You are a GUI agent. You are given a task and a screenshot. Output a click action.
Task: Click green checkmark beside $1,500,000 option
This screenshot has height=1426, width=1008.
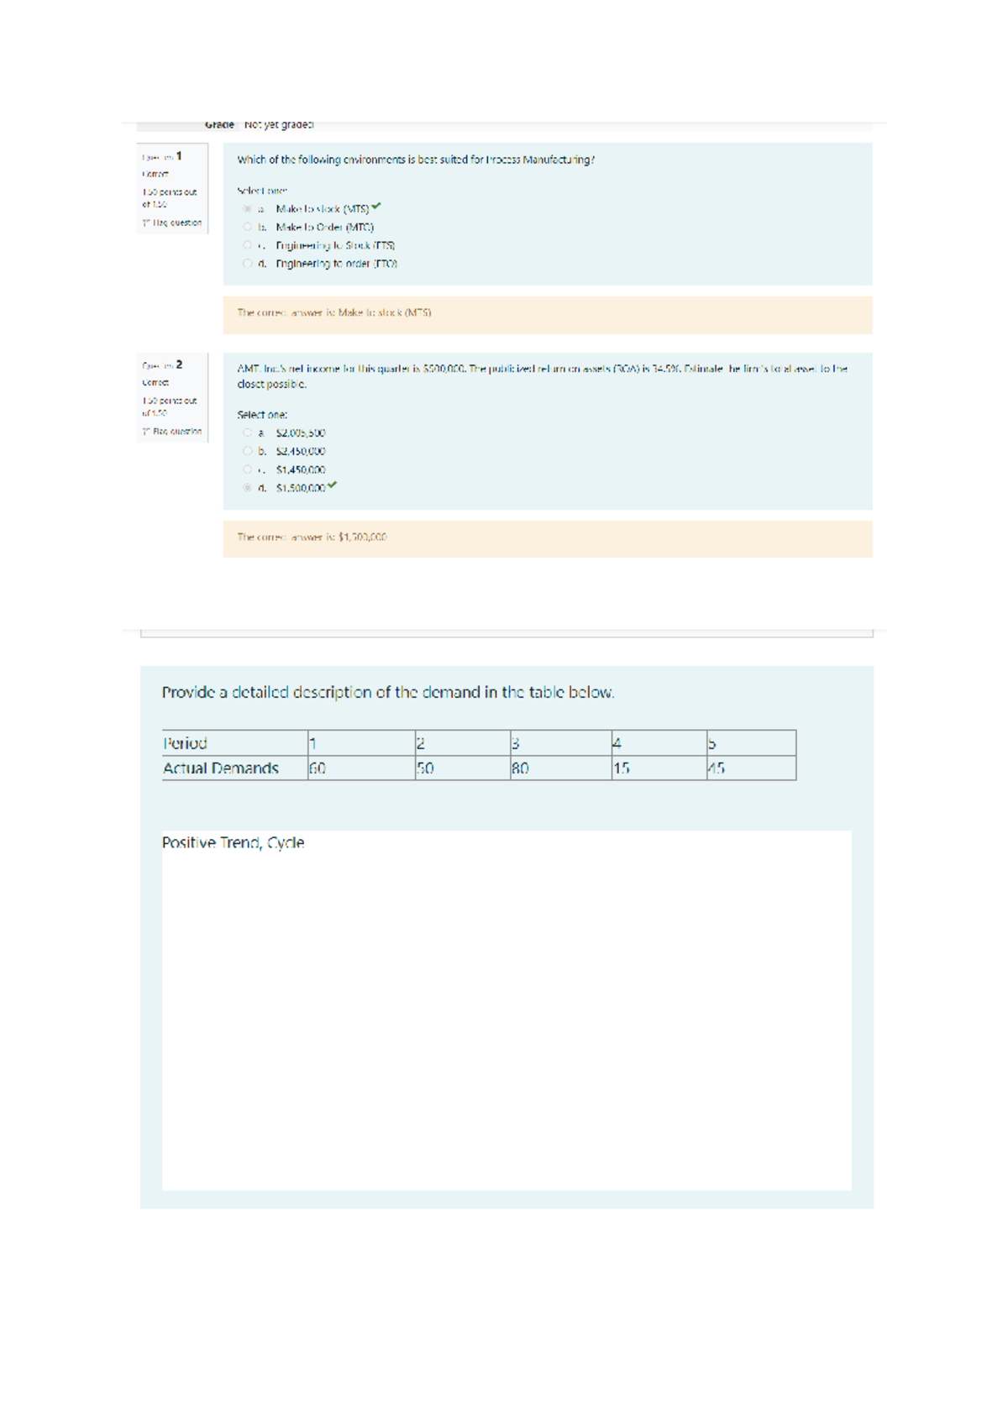tap(333, 485)
